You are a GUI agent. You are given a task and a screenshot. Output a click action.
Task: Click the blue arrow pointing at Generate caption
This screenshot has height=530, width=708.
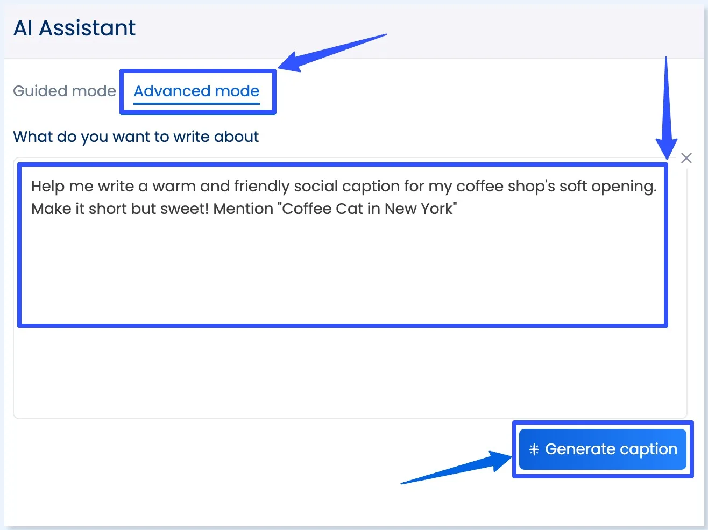457,468
